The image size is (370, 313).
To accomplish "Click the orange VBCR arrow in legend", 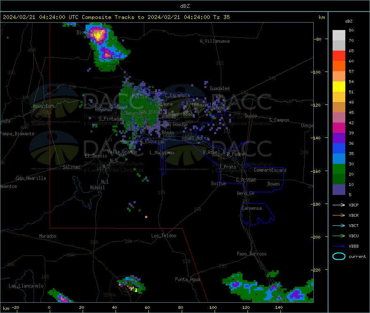I will point(339,215).
